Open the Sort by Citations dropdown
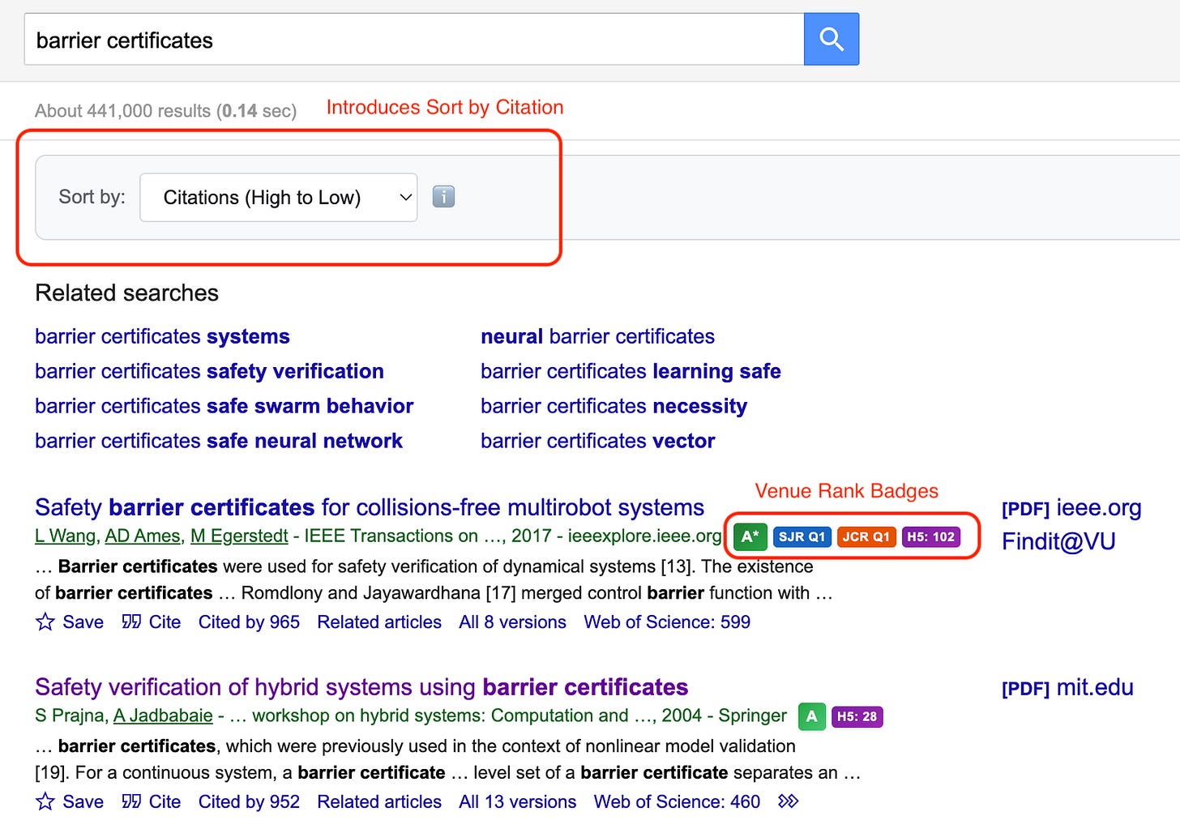 click(278, 197)
